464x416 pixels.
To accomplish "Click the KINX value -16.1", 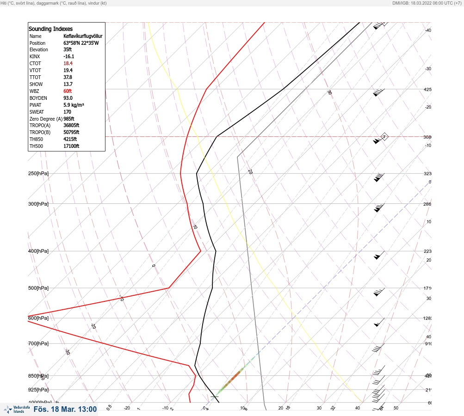I will (x=68, y=56).
